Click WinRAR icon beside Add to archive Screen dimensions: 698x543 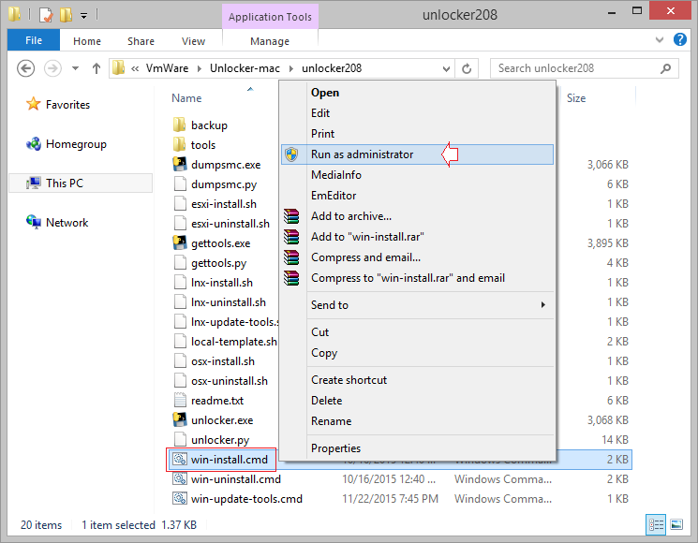pyautogui.click(x=291, y=216)
